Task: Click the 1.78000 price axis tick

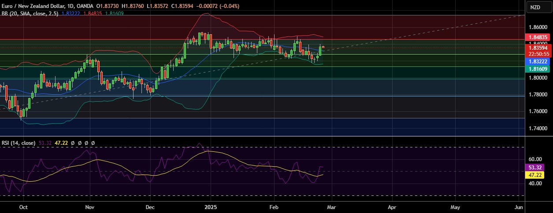Action: pos(537,95)
